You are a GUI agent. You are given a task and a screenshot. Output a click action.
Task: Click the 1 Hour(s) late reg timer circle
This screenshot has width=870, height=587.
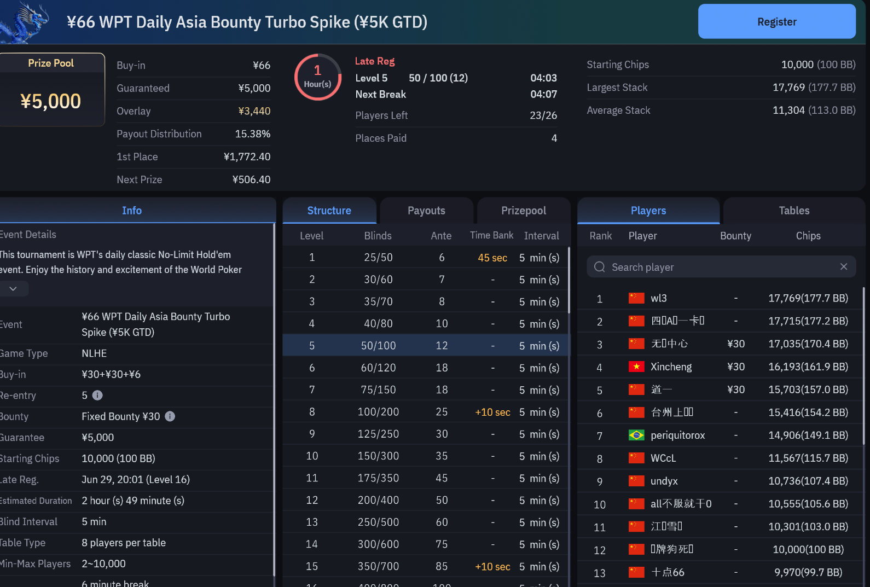tap(317, 77)
